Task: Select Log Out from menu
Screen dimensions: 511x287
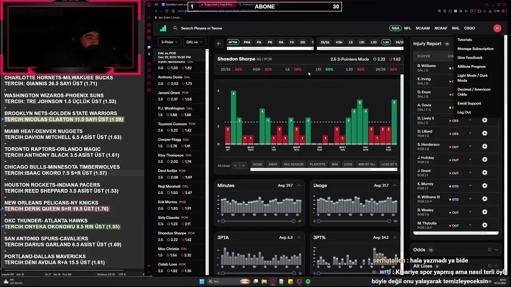Action: coord(464,112)
